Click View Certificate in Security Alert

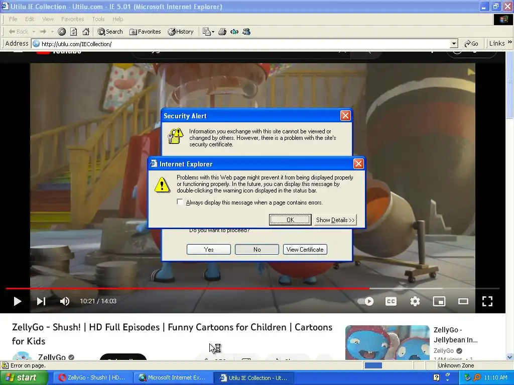305,250
